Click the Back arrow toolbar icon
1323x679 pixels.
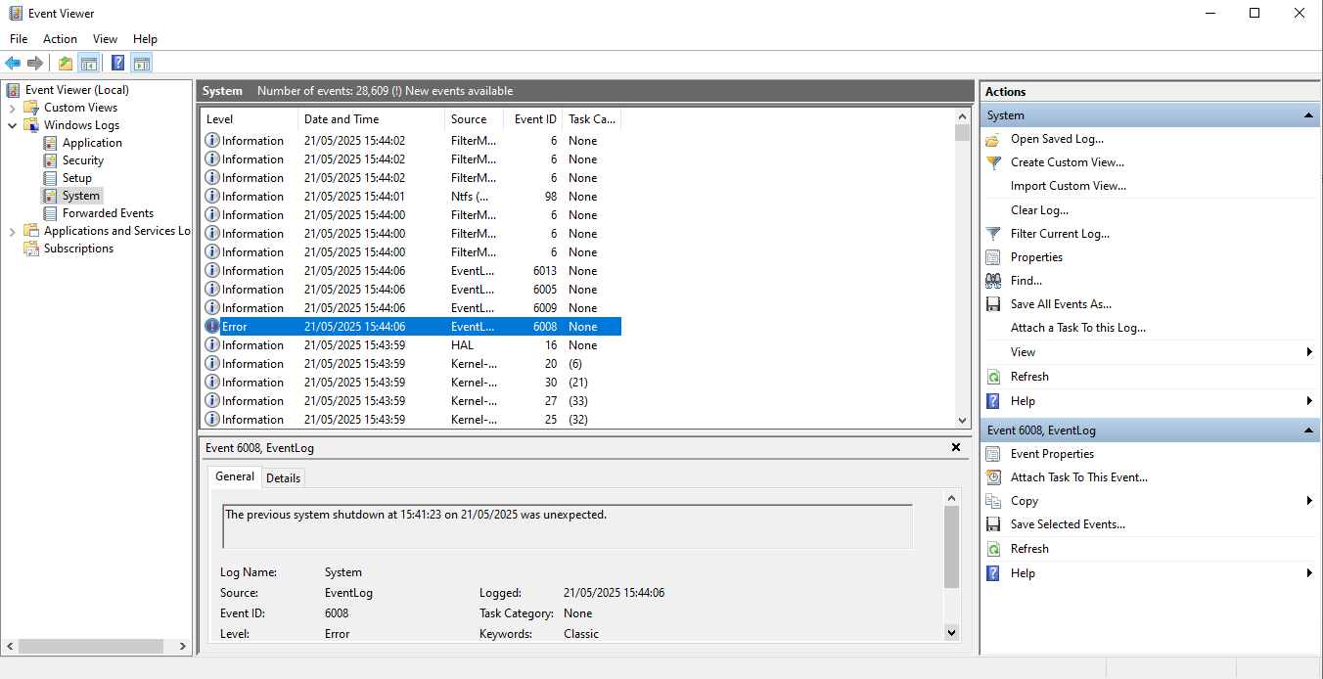pyautogui.click(x=13, y=64)
